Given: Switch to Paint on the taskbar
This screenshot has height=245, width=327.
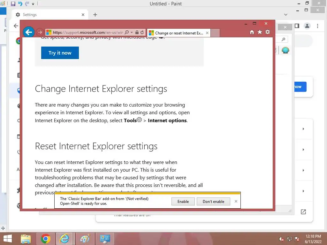Looking at the screenshot, I should click(85, 239).
